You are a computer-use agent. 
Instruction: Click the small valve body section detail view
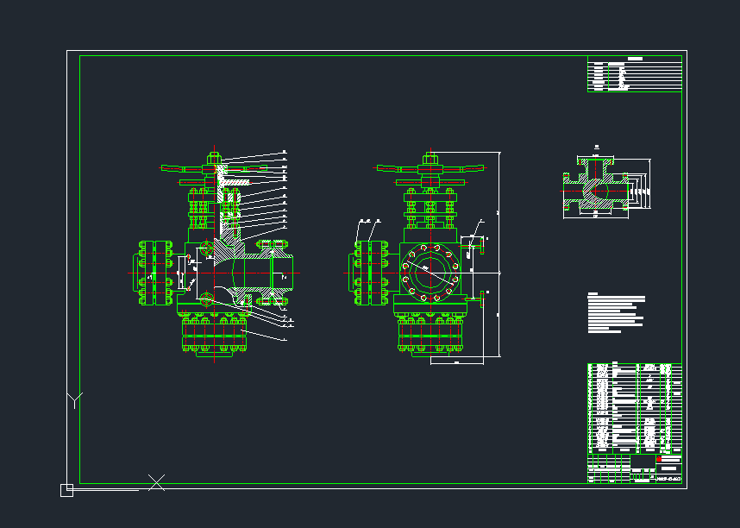(x=595, y=184)
